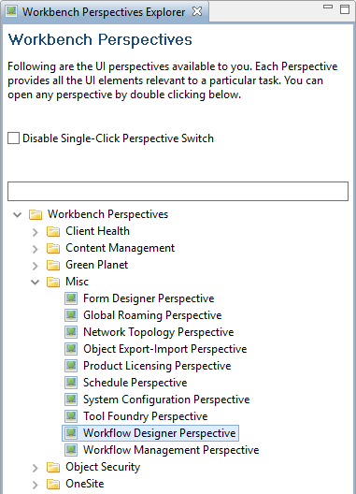Collapse the Workbench Perspectives root node
Viewport: 356px width, 494px height.
pyautogui.click(x=18, y=214)
